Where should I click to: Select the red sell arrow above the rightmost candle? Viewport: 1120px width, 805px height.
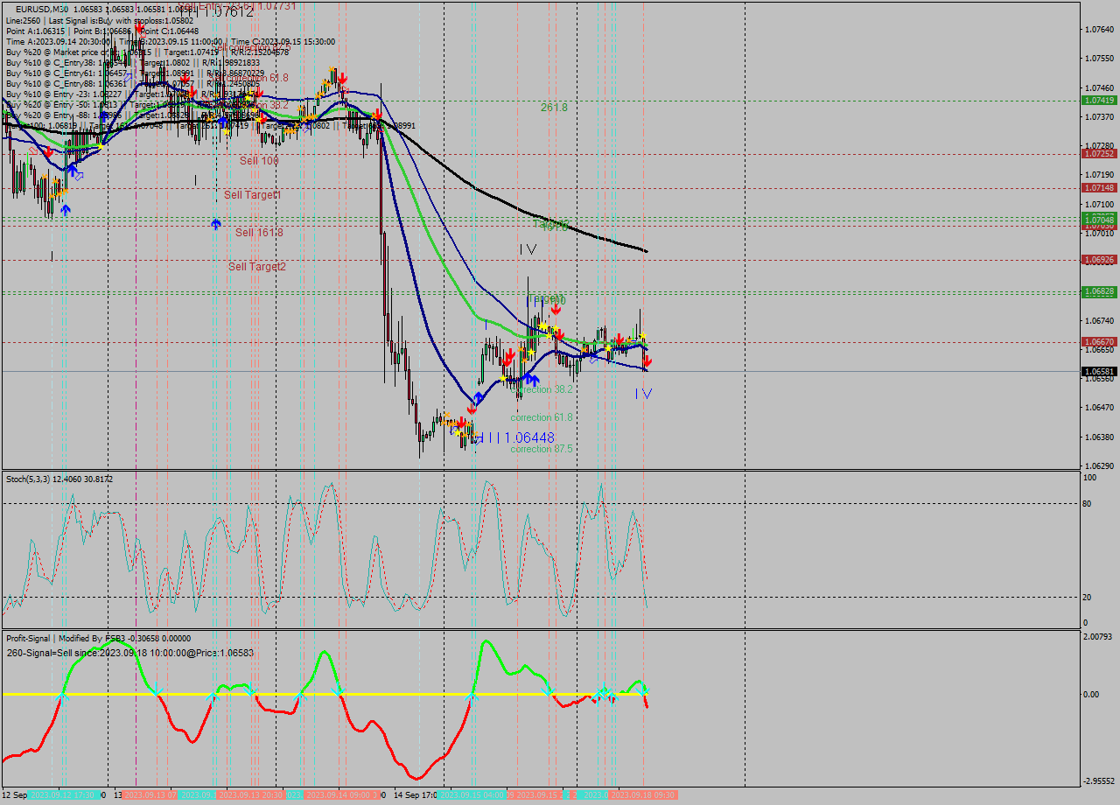[x=647, y=360]
